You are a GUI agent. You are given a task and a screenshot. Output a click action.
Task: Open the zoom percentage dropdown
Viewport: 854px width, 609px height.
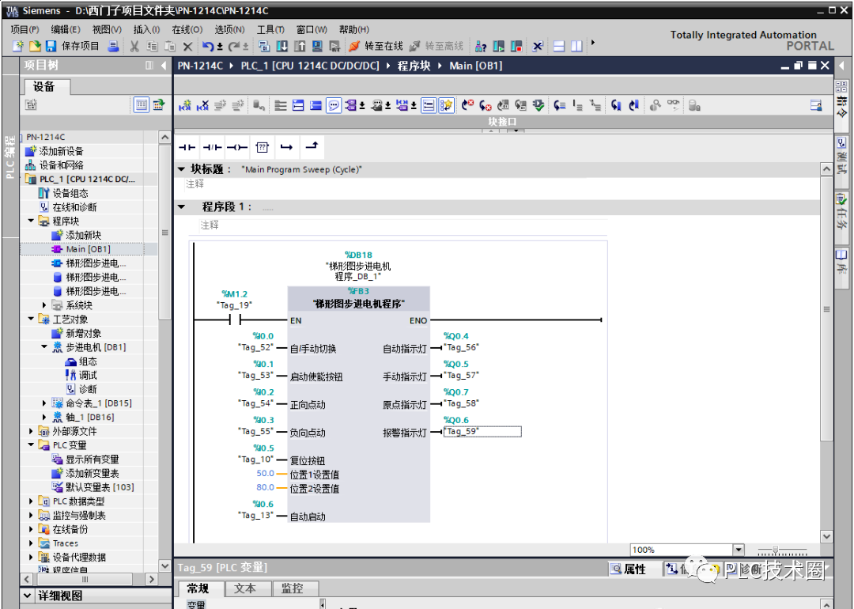pos(738,550)
